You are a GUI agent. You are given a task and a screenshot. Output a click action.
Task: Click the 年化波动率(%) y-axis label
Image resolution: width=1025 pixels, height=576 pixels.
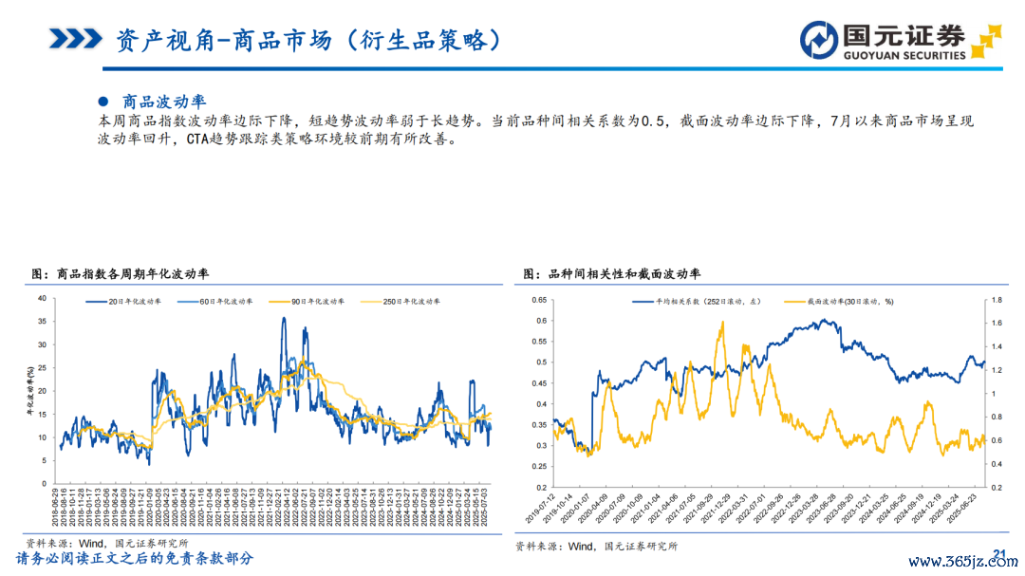32,391
